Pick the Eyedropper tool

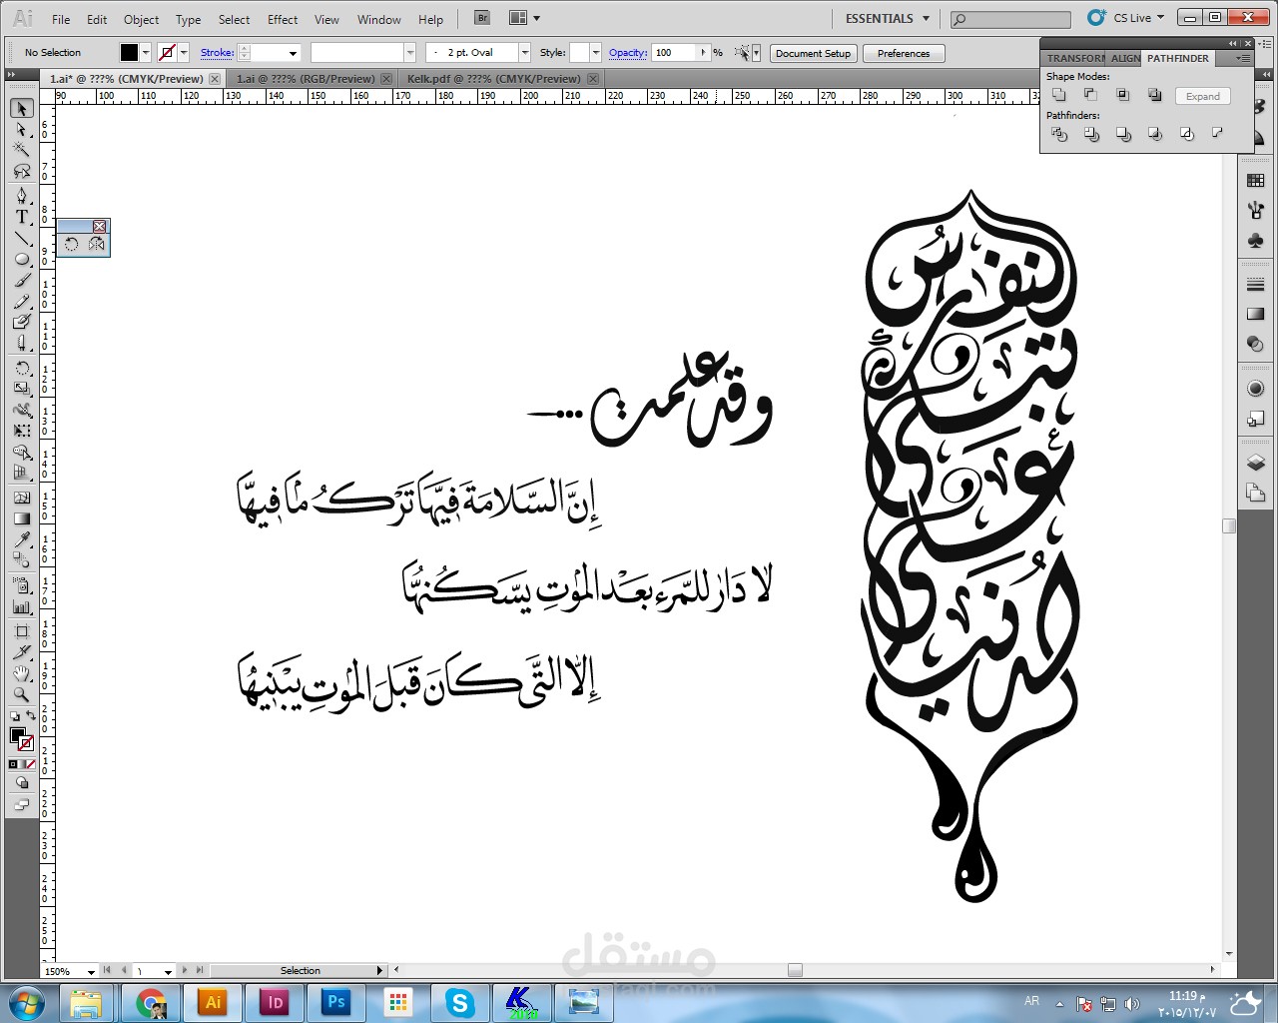[21, 539]
